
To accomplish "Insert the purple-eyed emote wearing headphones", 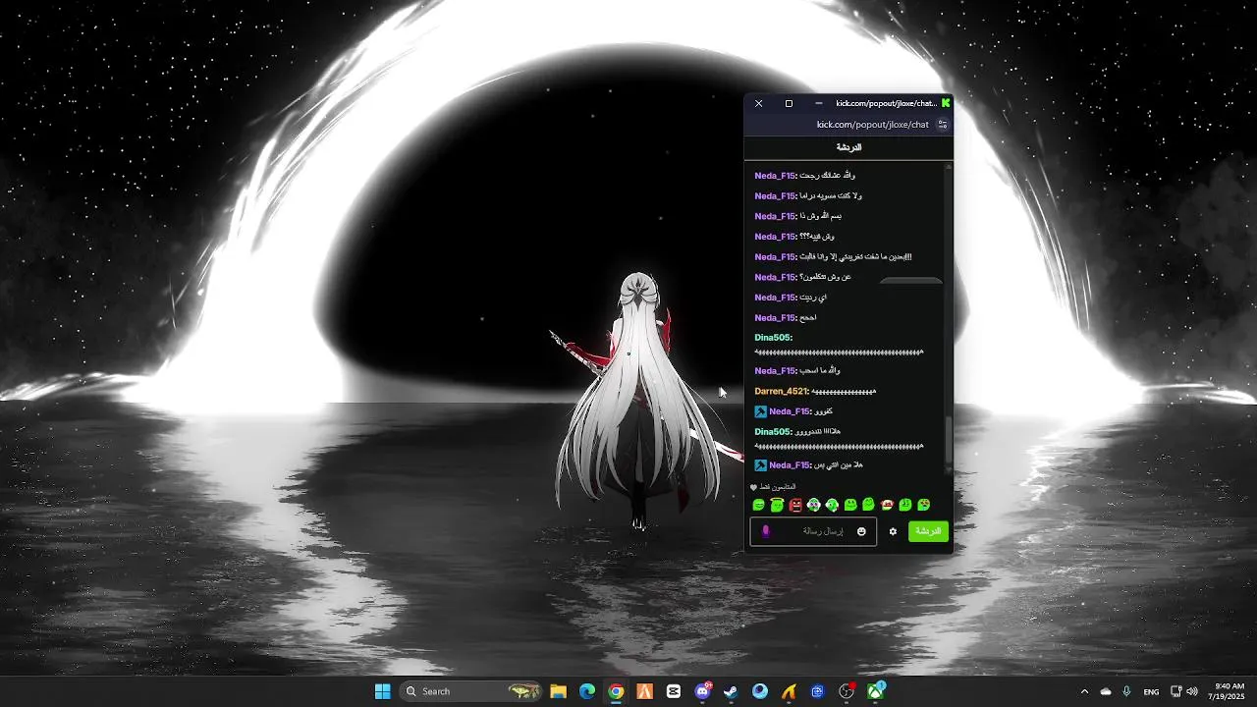I will 813,505.
